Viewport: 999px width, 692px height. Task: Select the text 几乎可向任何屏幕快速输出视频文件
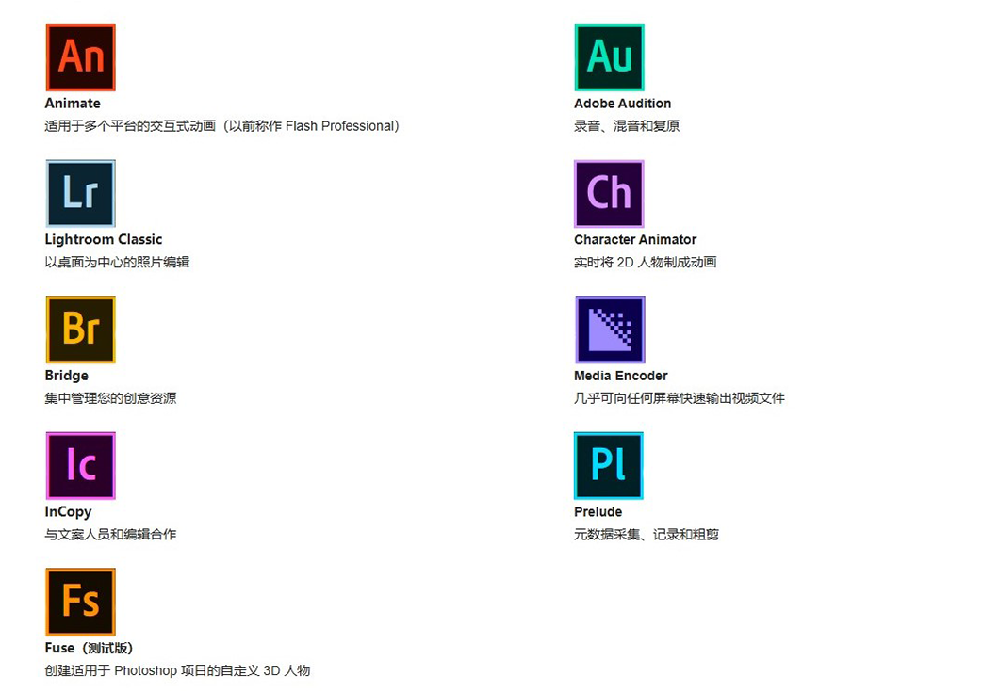point(680,398)
